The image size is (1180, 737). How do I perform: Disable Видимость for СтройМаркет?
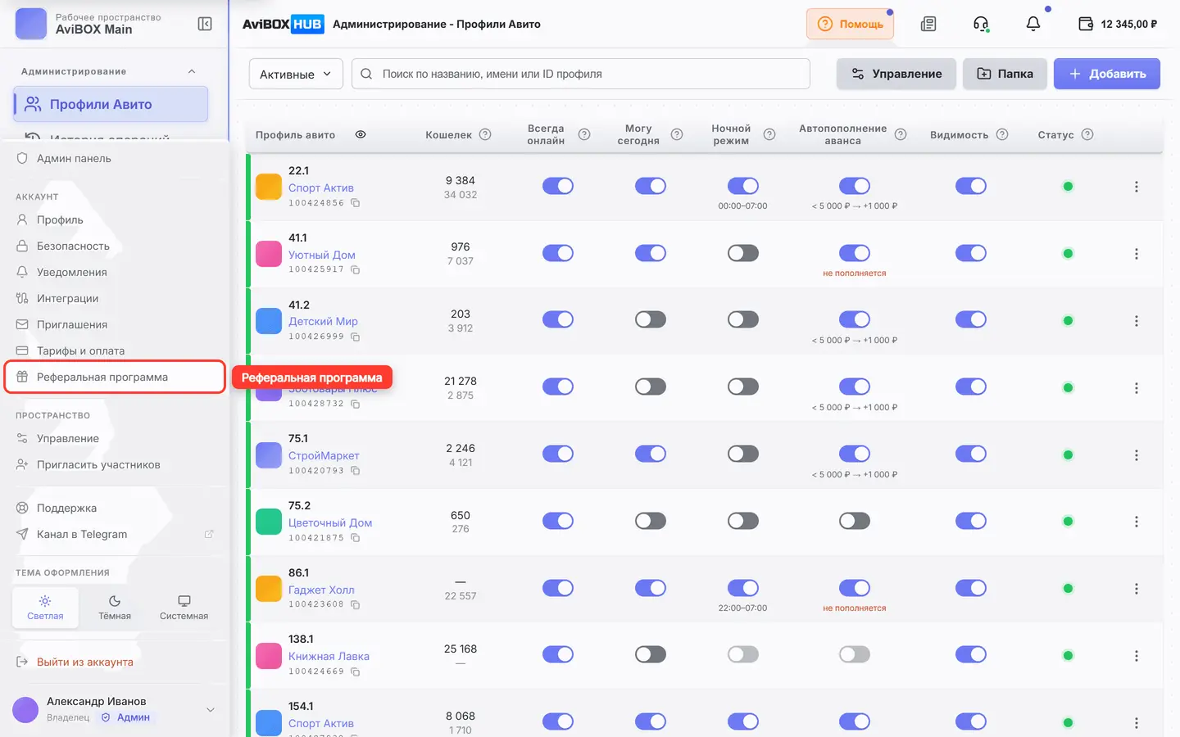(971, 454)
